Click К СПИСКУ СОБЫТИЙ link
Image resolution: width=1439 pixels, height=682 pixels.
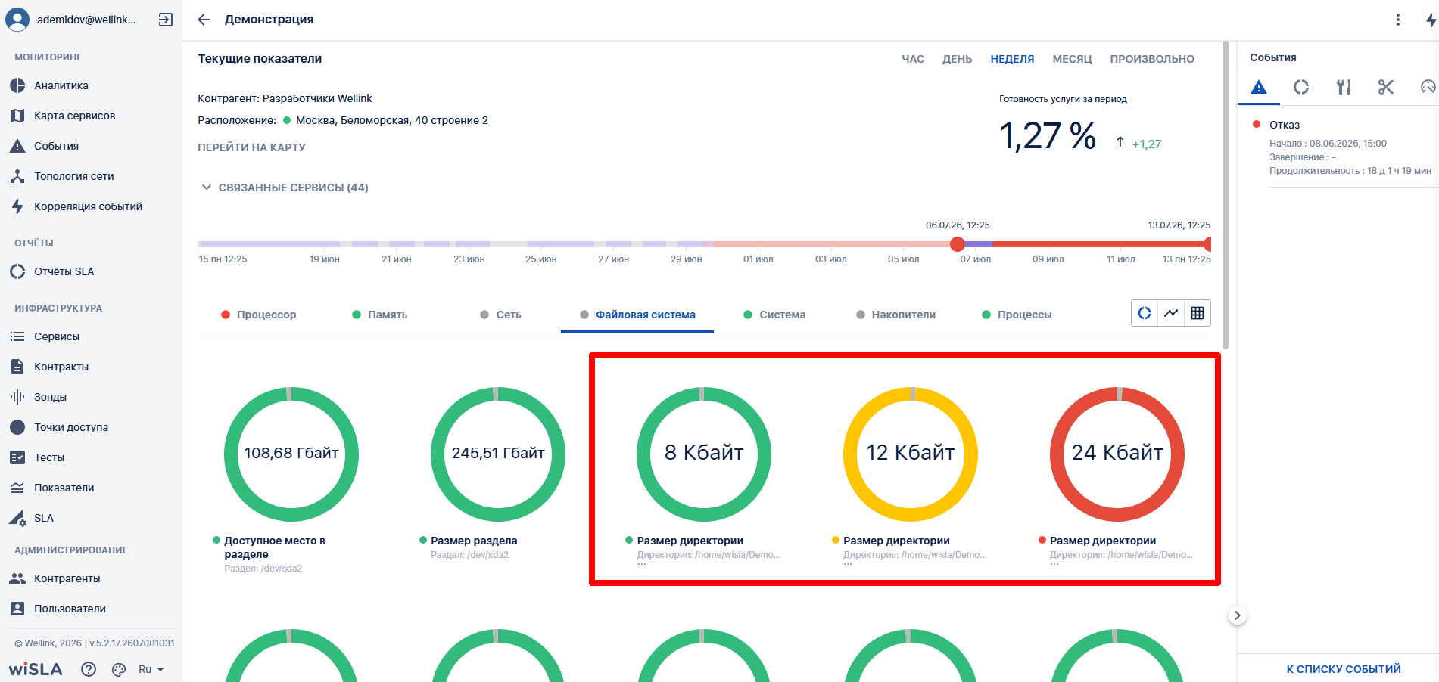[1344, 669]
